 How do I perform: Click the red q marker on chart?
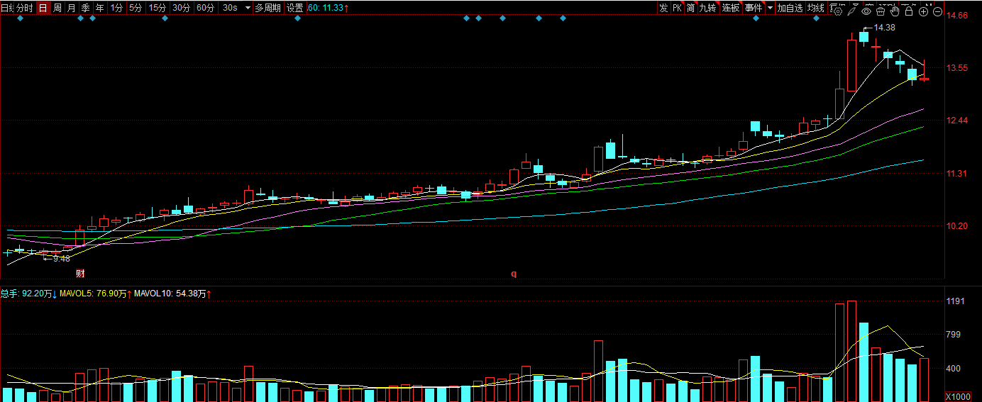tap(514, 273)
